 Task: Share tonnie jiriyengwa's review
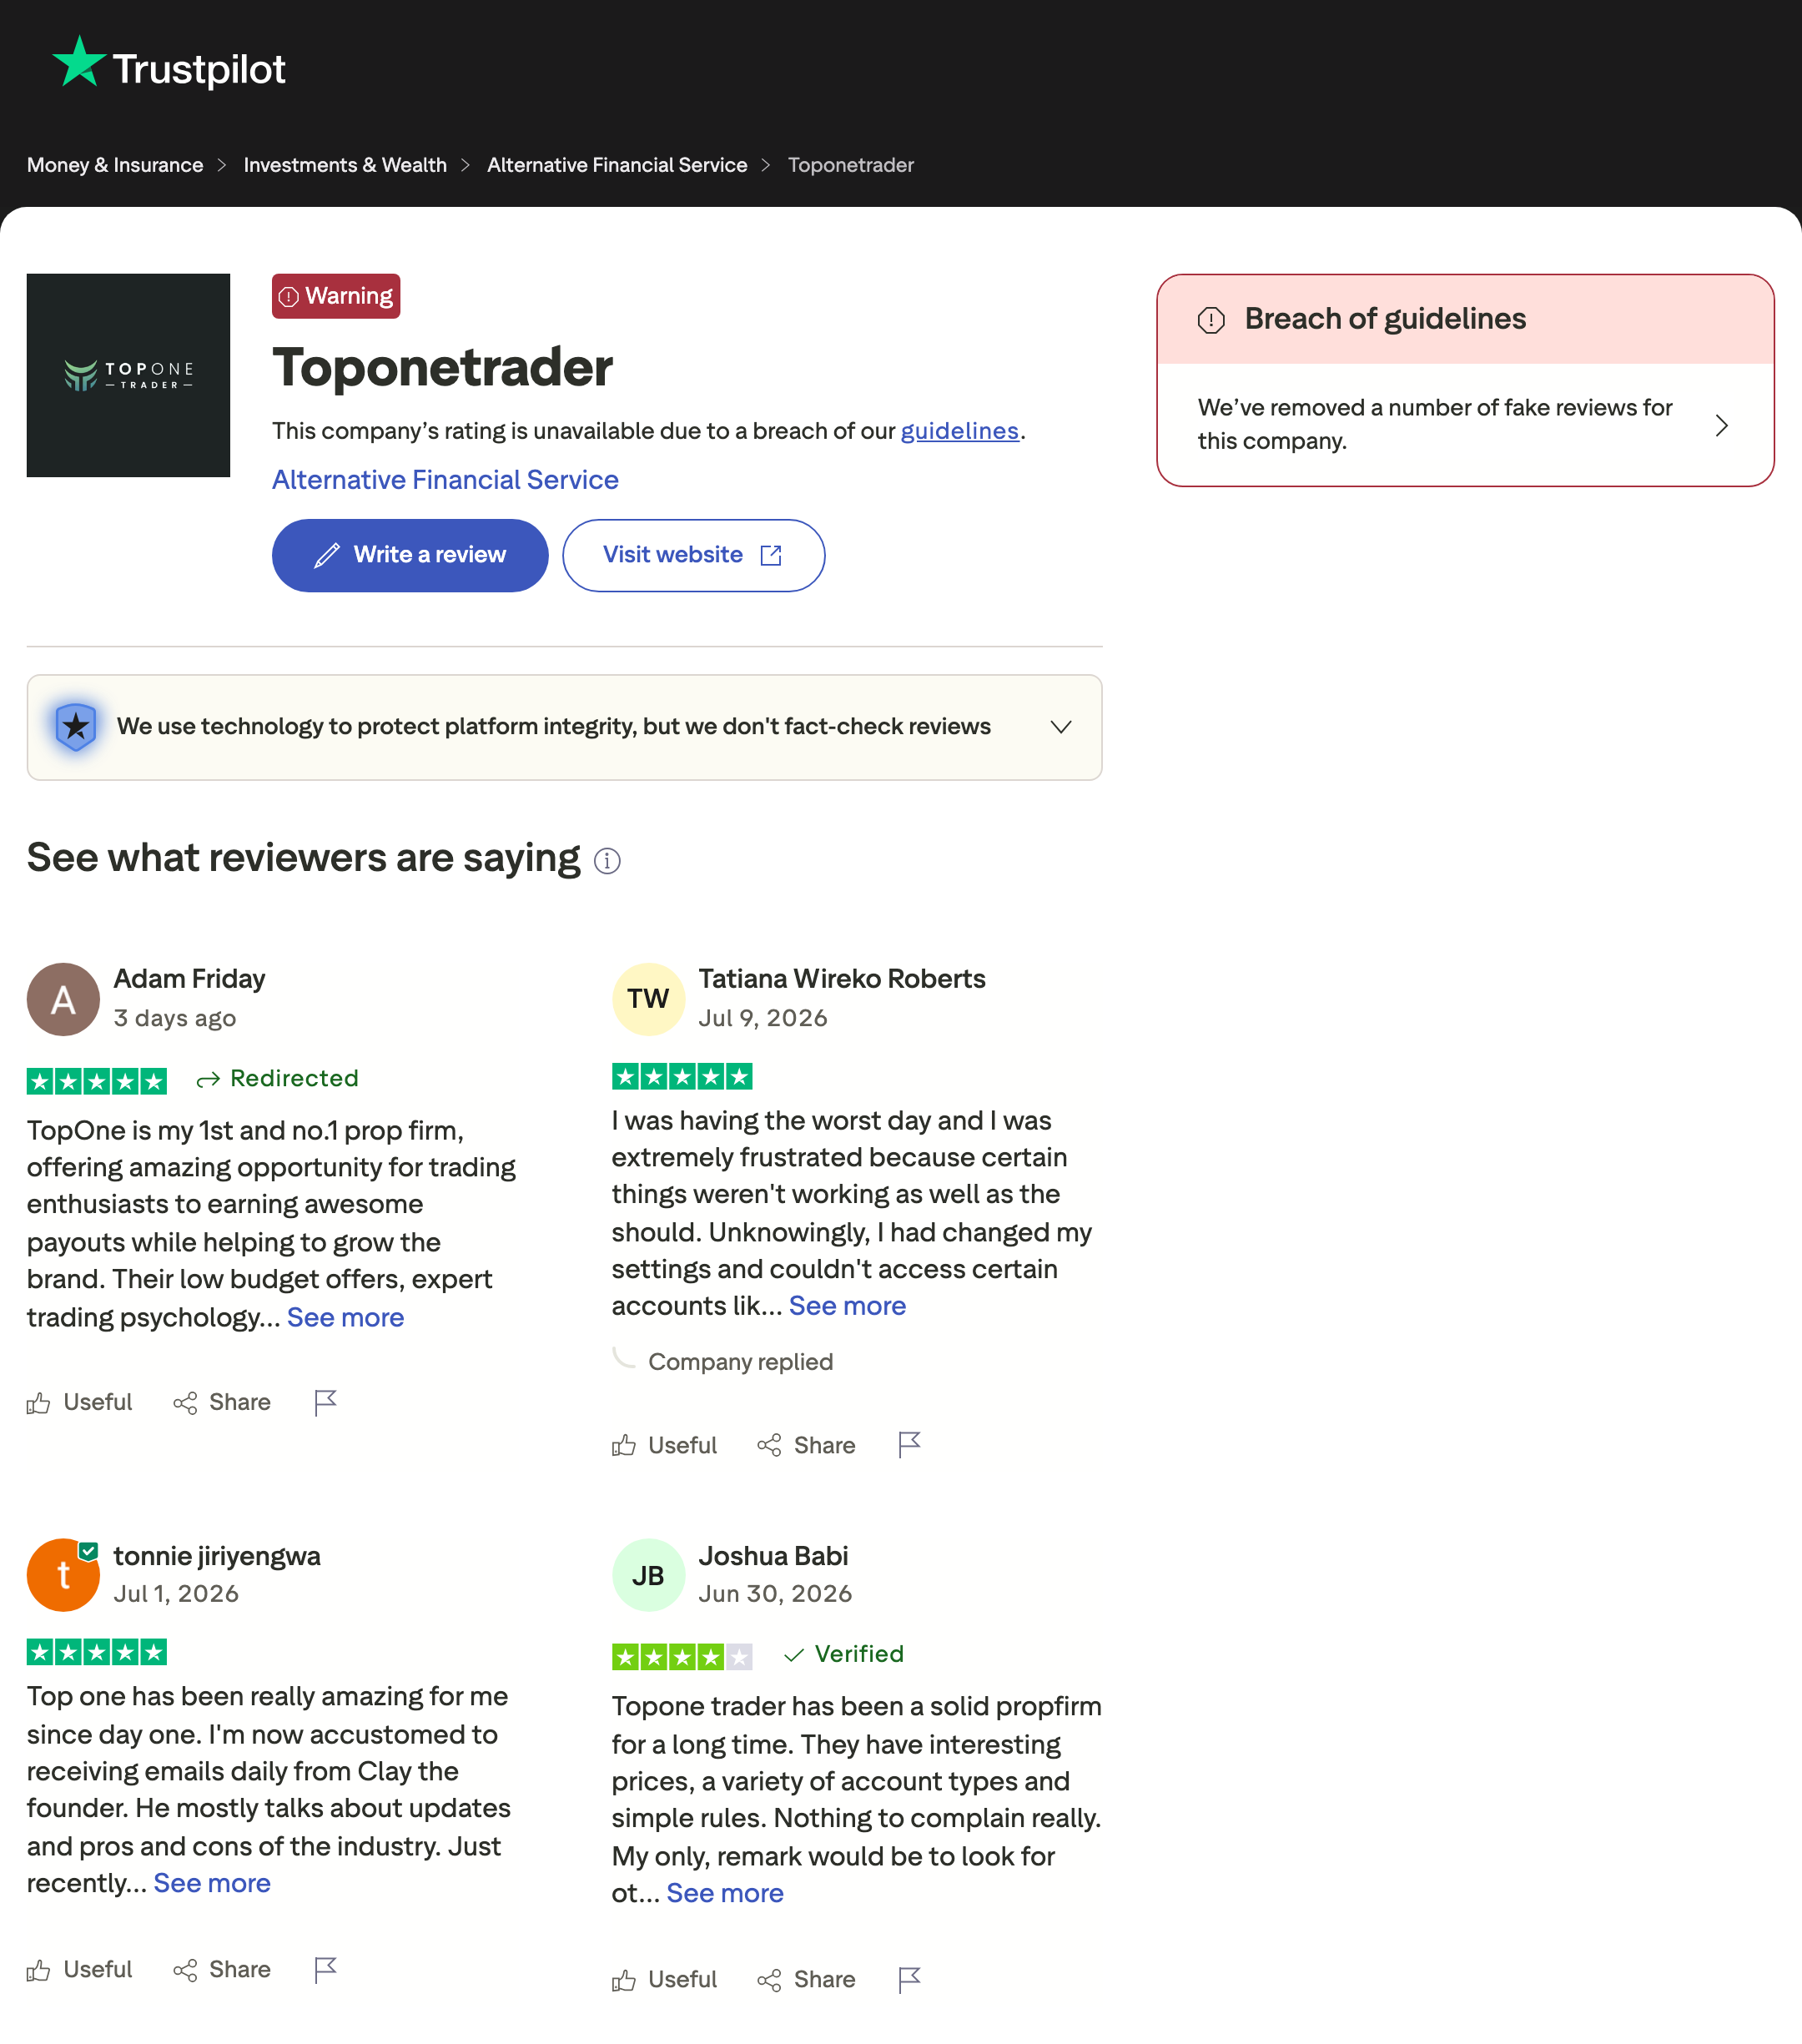click(222, 1970)
